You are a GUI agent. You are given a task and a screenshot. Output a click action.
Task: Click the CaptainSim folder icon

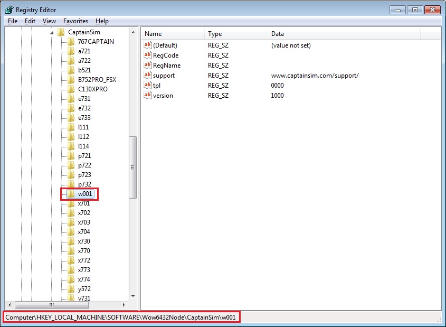point(61,32)
